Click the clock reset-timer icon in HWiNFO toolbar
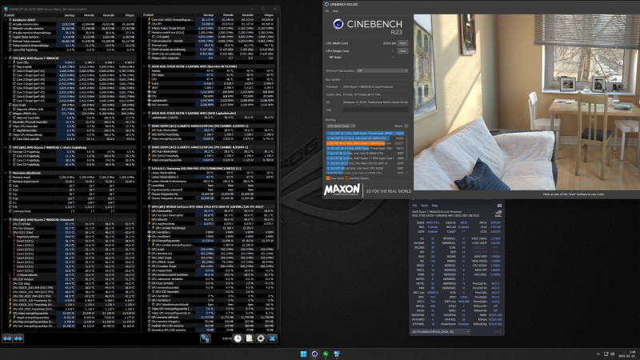The height and width of the screenshot is (360, 640). pyautogui.click(x=238, y=338)
